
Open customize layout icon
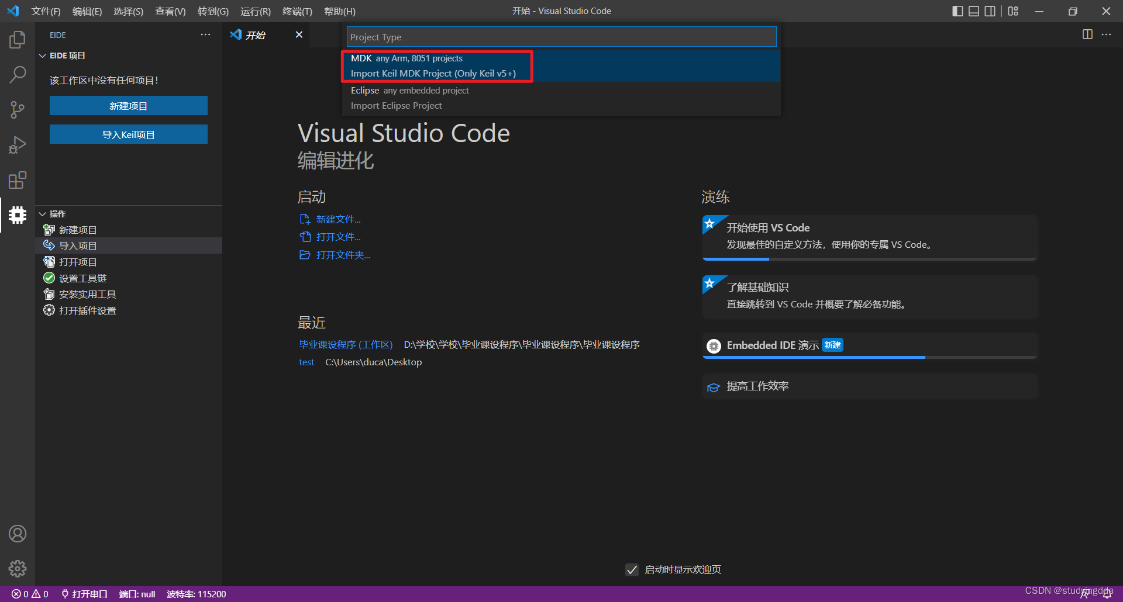tap(1013, 11)
